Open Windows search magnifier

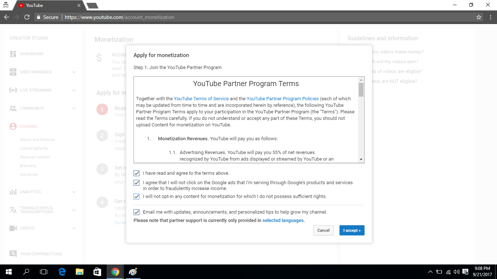click(x=26, y=272)
